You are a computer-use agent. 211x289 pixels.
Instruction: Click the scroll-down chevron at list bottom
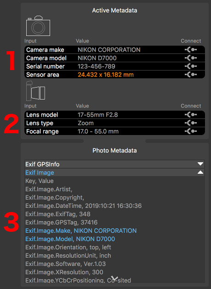114,279
